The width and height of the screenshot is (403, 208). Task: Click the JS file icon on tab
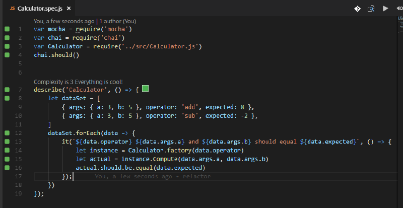pyautogui.click(x=12, y=9)
